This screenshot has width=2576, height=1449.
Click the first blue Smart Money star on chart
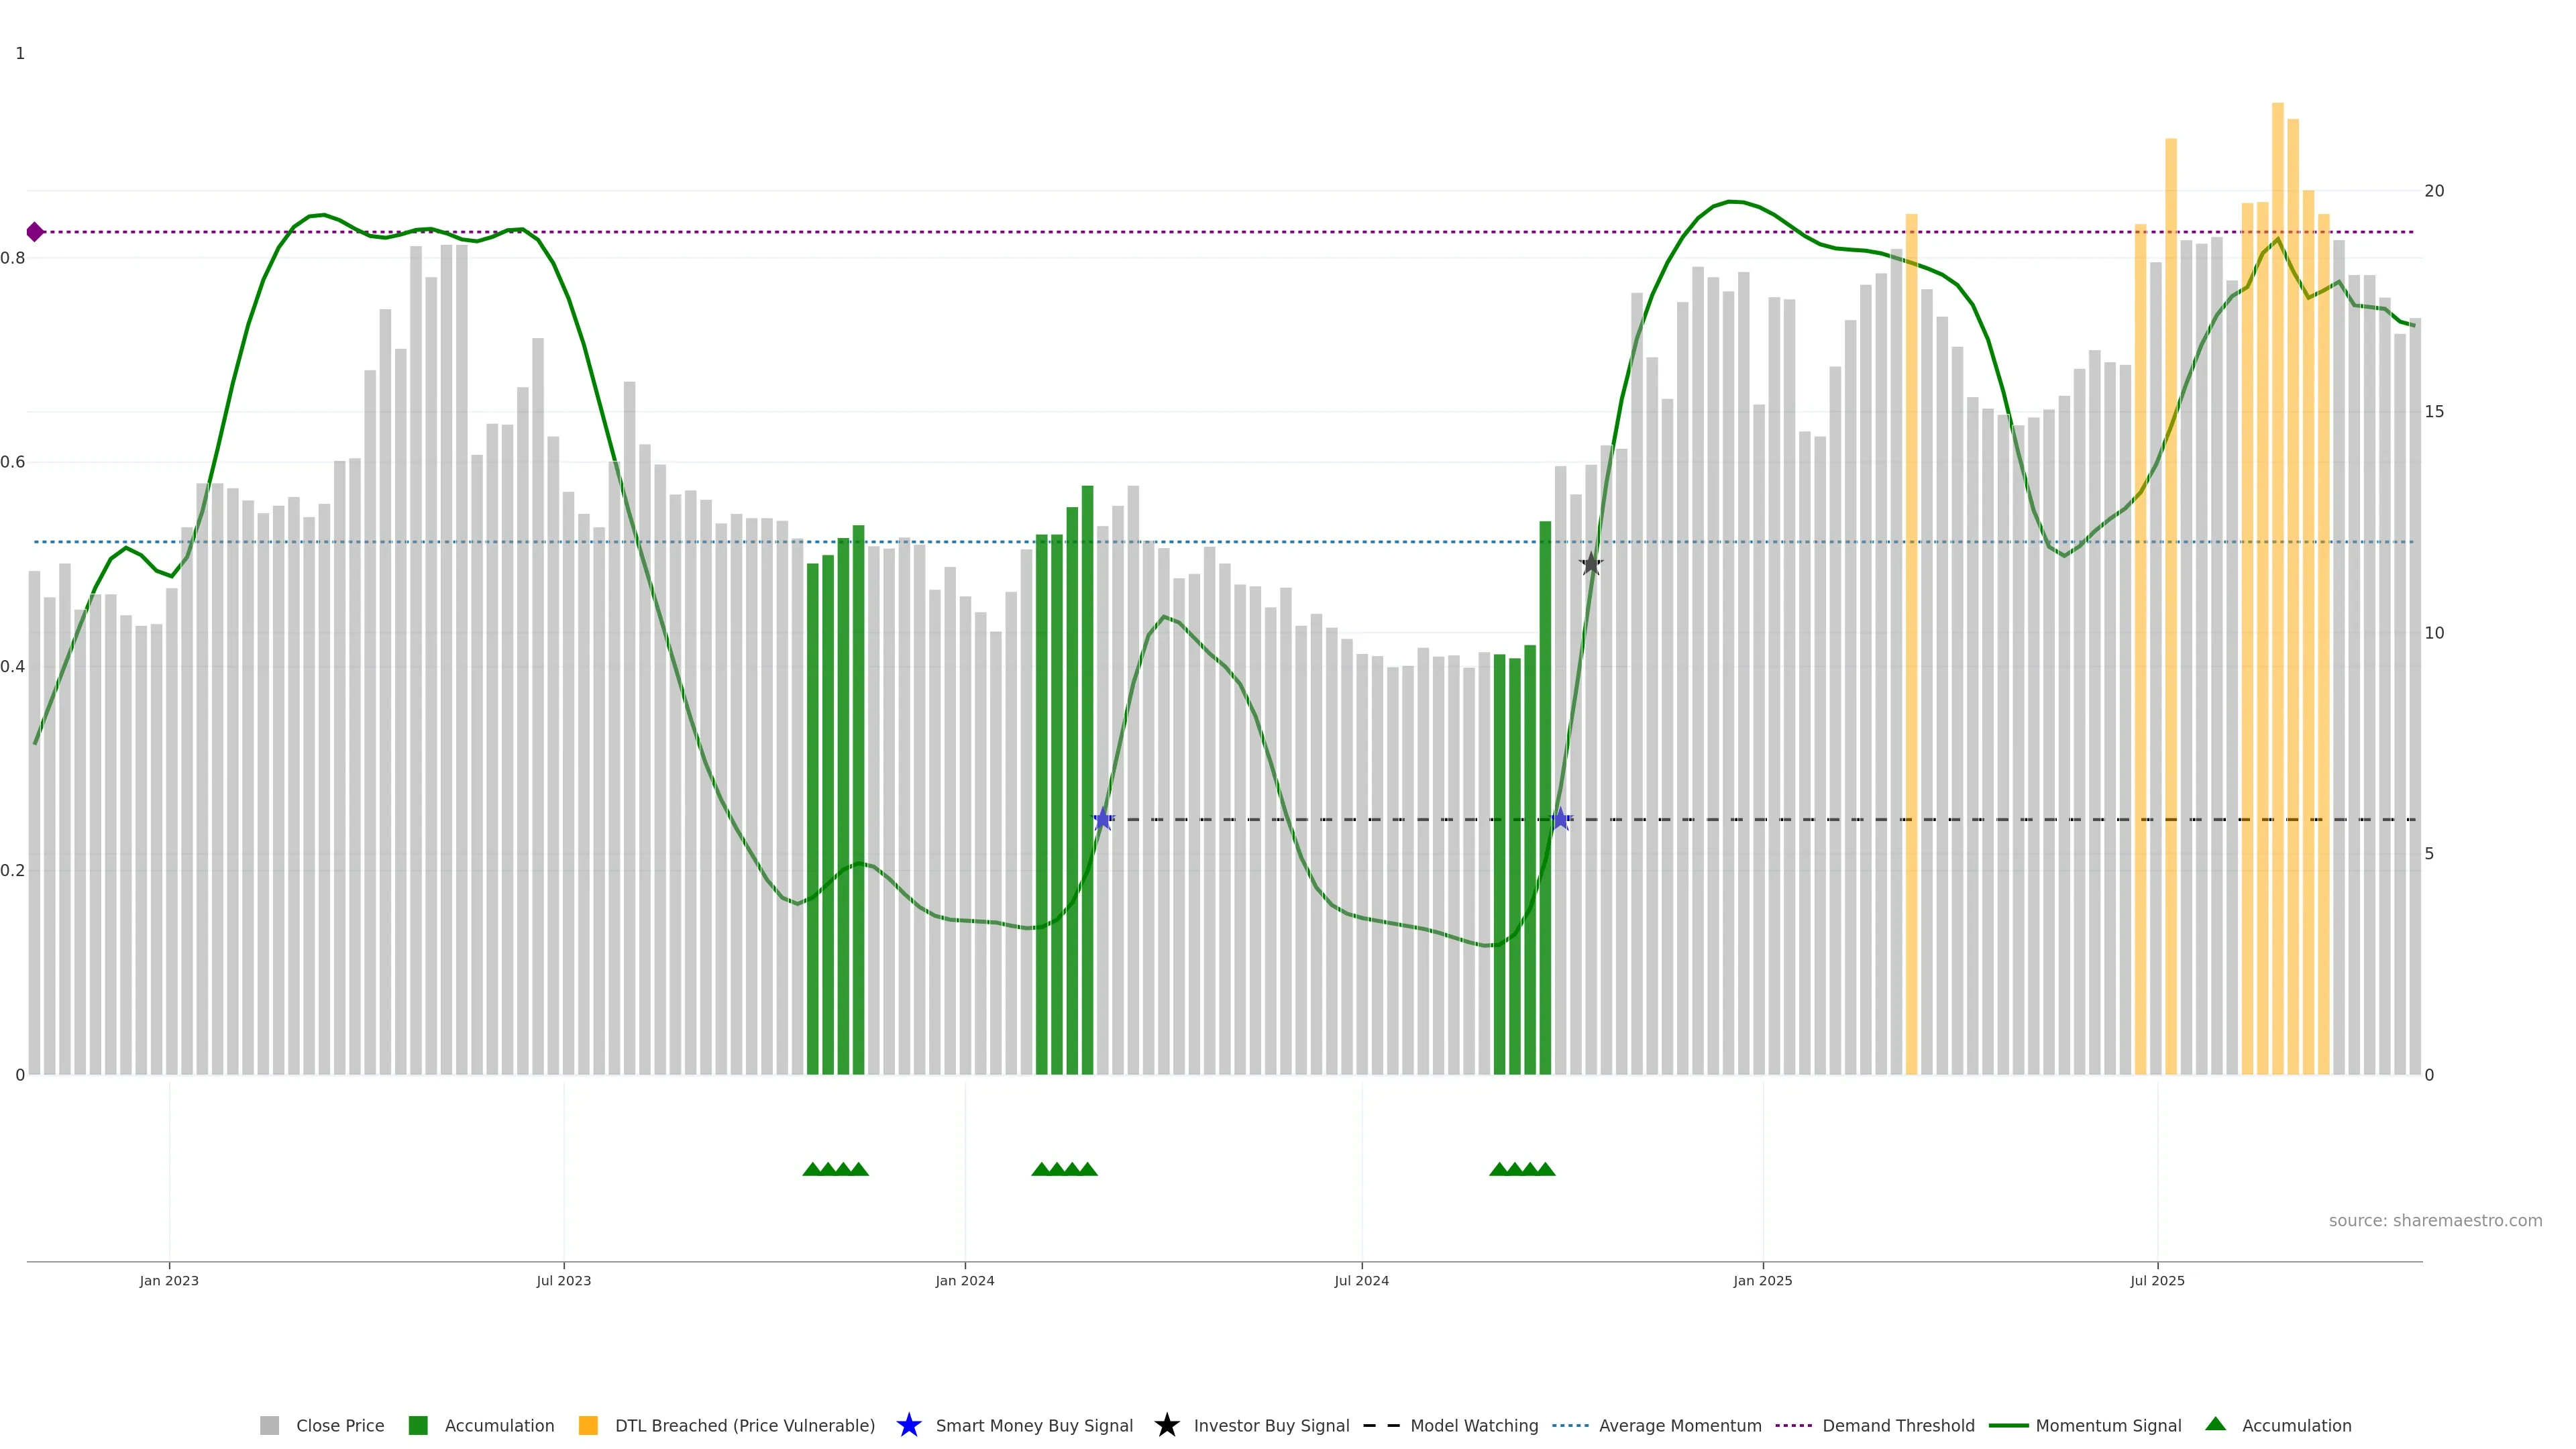point(1103,819)
